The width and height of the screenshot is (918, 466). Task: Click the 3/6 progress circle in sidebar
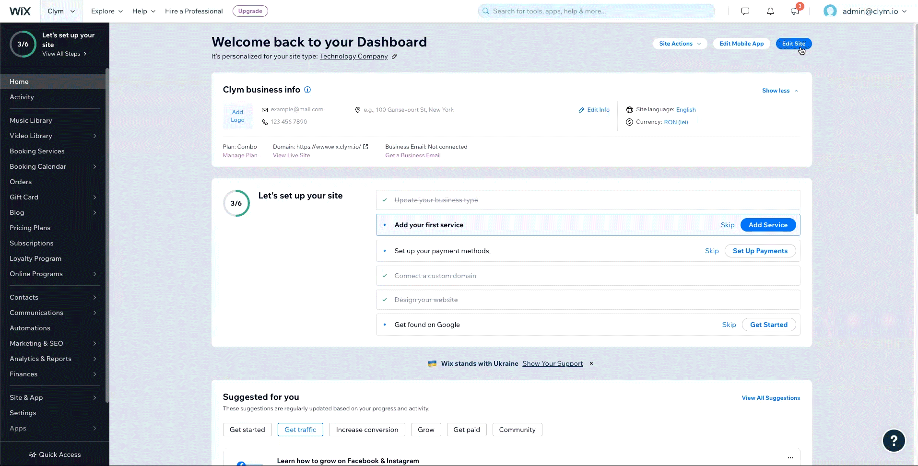(23, 44)
